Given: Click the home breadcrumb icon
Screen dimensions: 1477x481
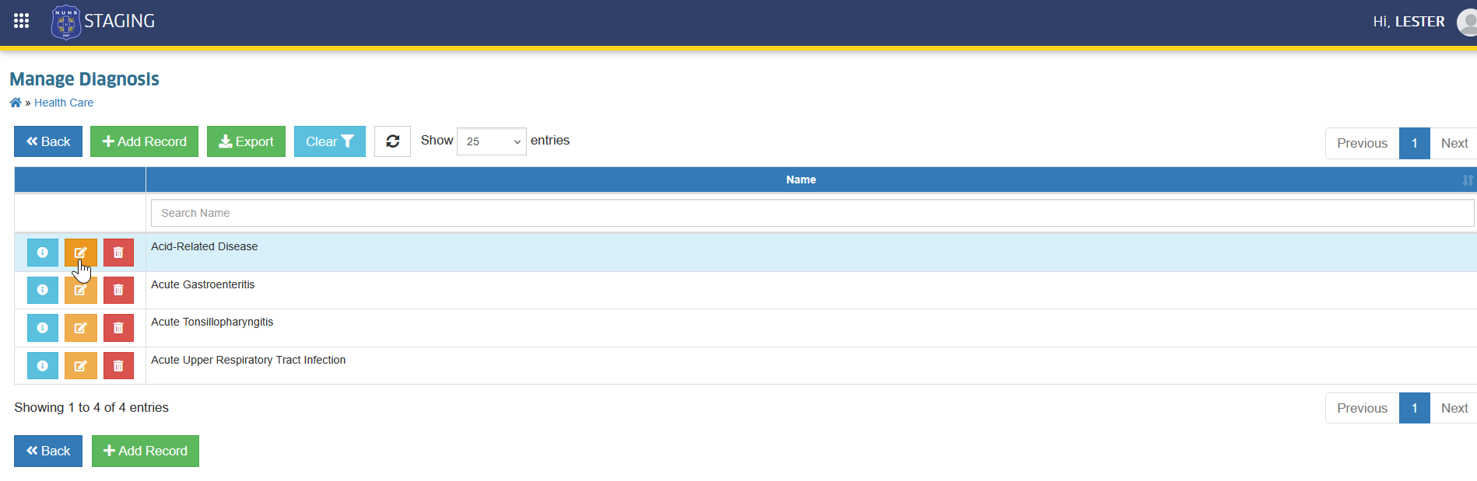Looking at the screenshot, I should click(x=16, y=103).
